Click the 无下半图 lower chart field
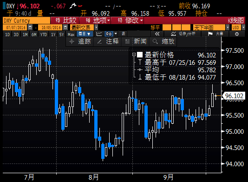Image resolution: width=248 pixels, height=182 pixels. 209,27
